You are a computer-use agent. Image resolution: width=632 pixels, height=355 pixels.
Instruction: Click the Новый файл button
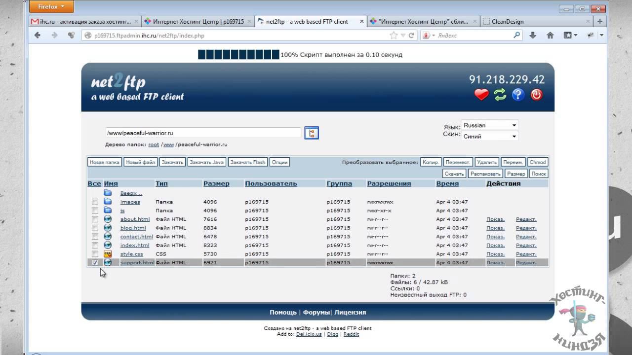(x=141, y=162)
